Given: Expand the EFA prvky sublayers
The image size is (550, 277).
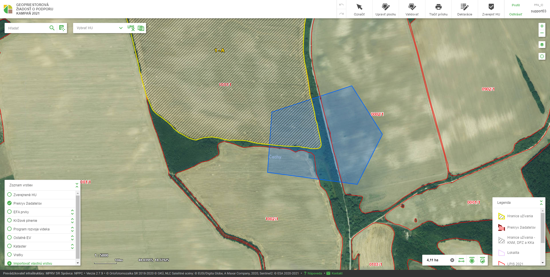Looking at the screenshot, I should click(x=72, y=212).
